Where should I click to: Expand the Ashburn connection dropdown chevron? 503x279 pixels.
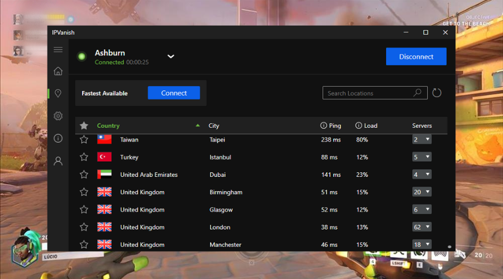tap(170, 56)
